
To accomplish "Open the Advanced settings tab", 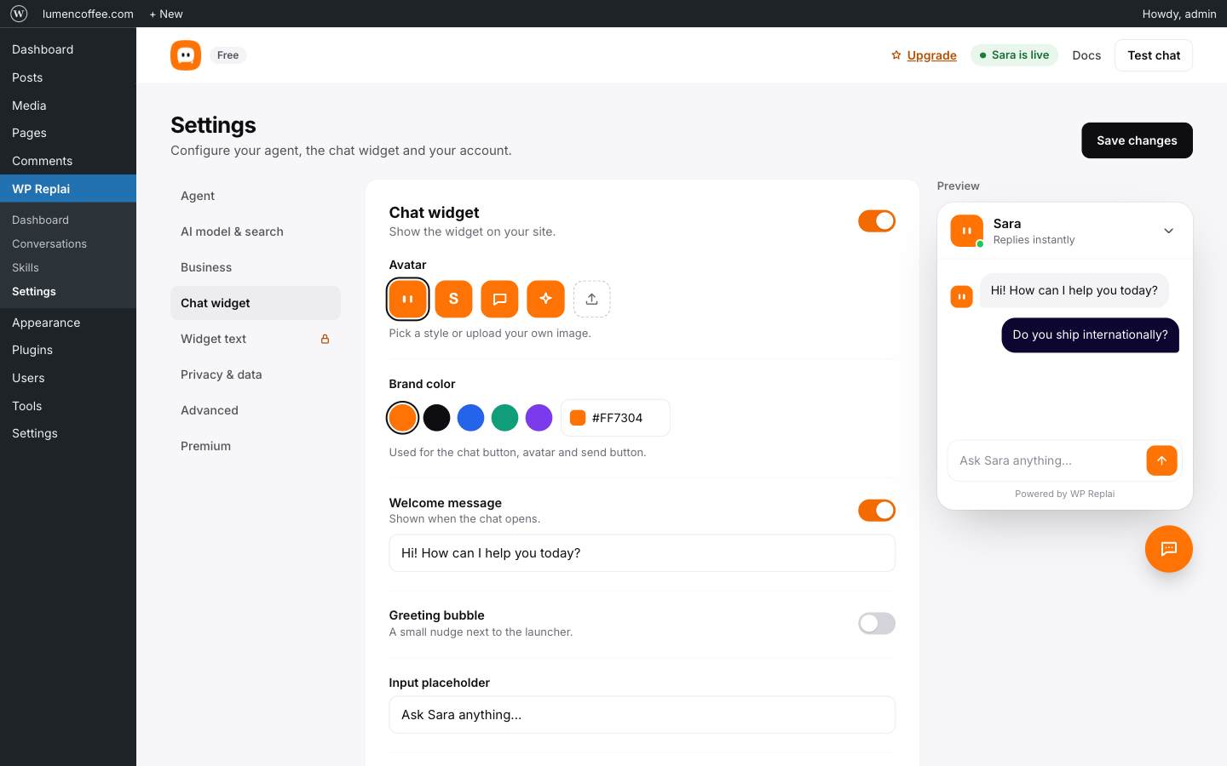I will [x=256, y=410].
